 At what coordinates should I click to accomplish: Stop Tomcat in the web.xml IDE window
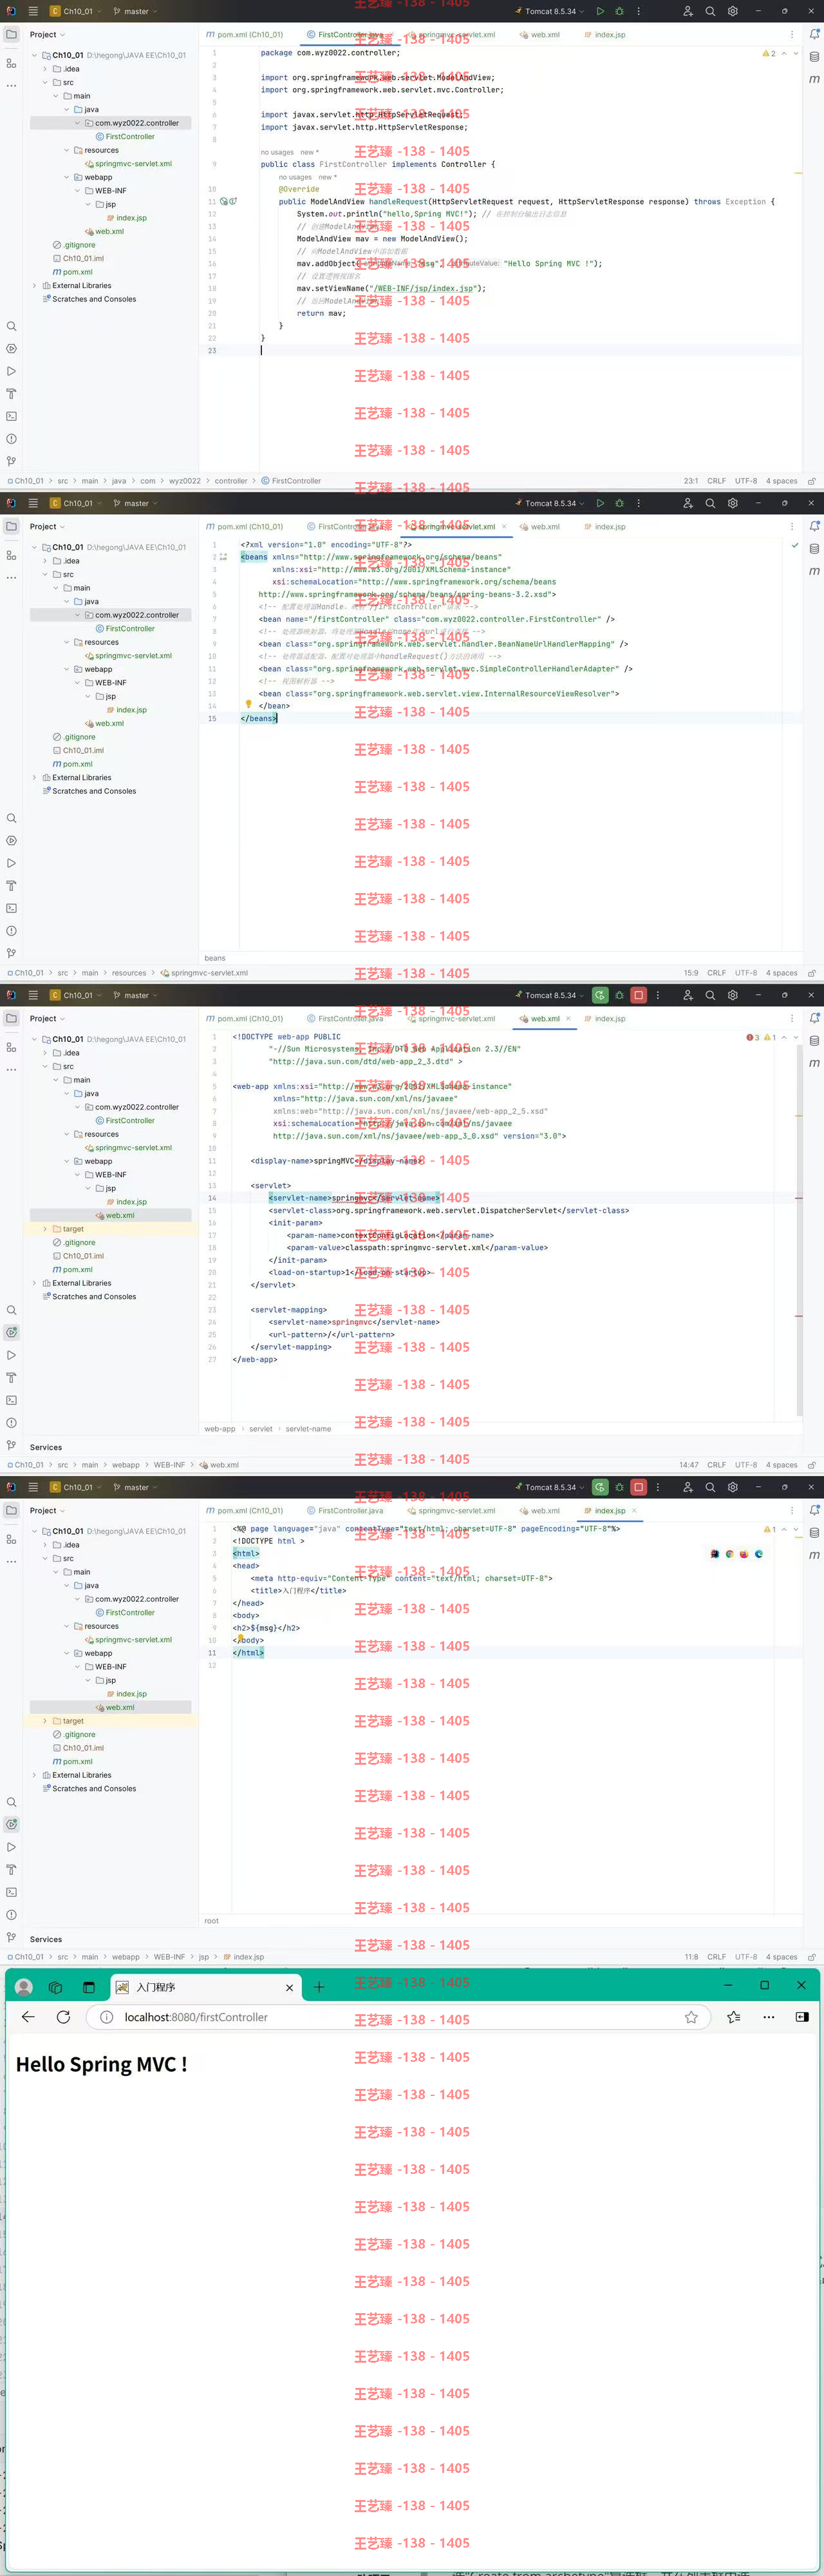click(638, 995)
